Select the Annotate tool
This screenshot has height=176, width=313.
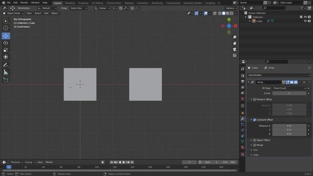click(6, 65)
